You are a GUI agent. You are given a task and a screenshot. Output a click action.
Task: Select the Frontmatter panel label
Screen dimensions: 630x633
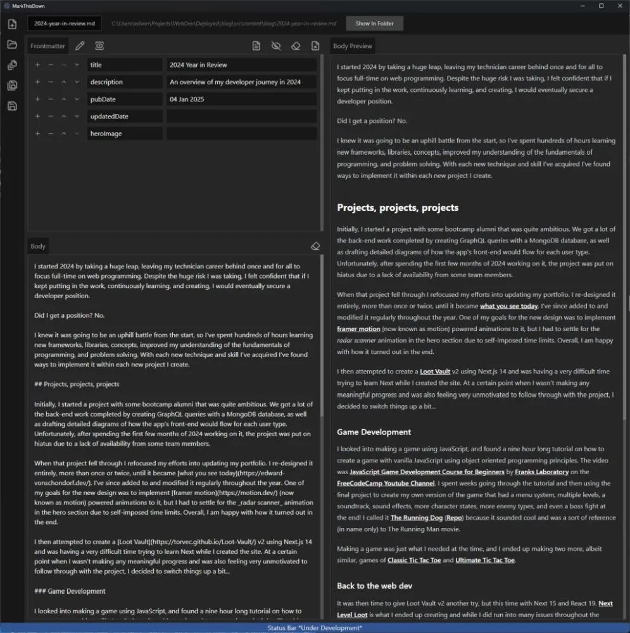coord(47,46)
